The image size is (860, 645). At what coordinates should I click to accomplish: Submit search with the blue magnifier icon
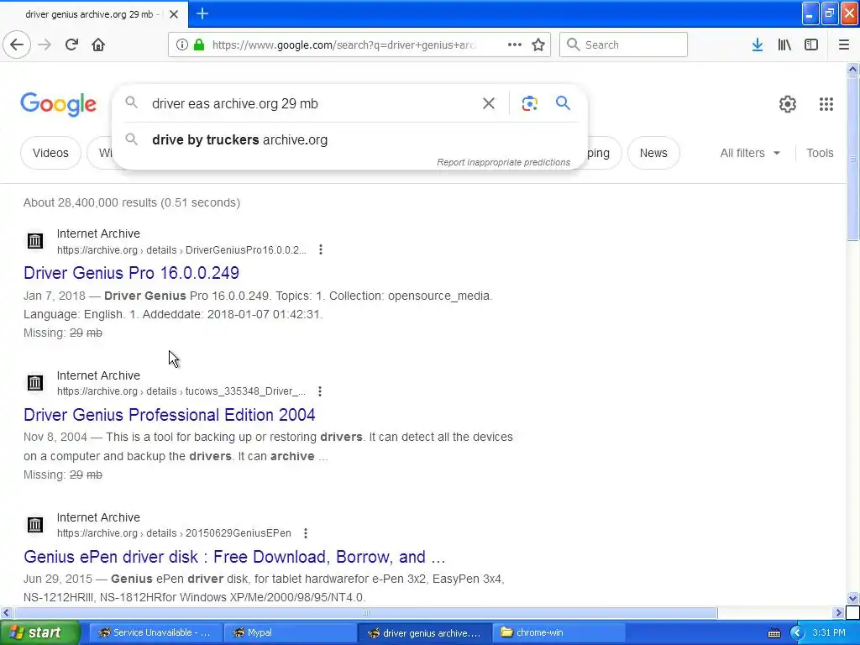click(563, 103)
